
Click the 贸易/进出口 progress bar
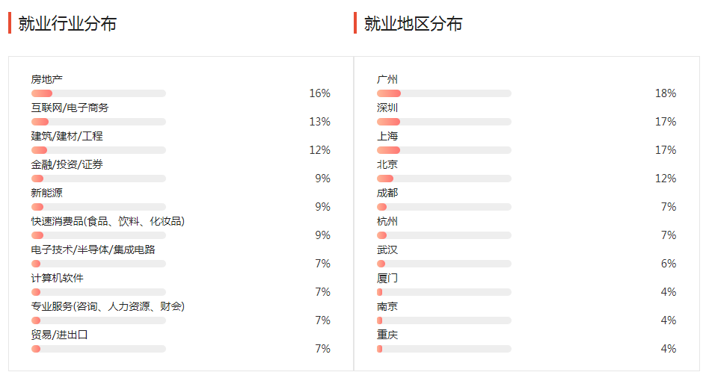pyautogui.click(x=98, y=349)
